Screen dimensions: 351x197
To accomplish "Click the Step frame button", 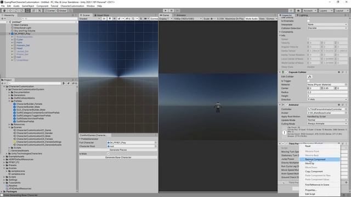I will [x=177, y=10].
